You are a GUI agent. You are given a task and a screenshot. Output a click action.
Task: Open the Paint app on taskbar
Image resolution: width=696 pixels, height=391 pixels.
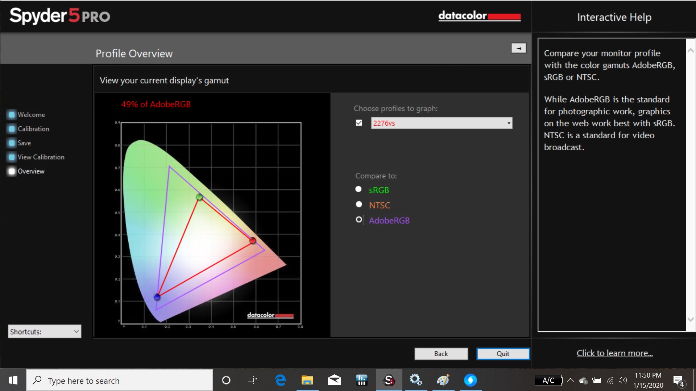point(443,380)
